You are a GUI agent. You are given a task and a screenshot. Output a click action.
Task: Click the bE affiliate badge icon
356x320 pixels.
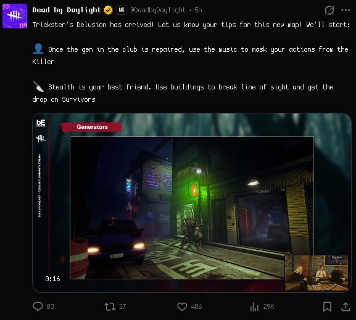(122, 10)
